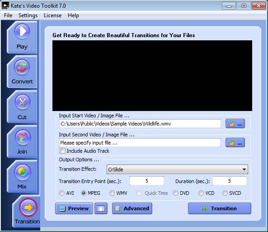
Task: Click the Input Second Video file field
Action: tap(140, 143)
